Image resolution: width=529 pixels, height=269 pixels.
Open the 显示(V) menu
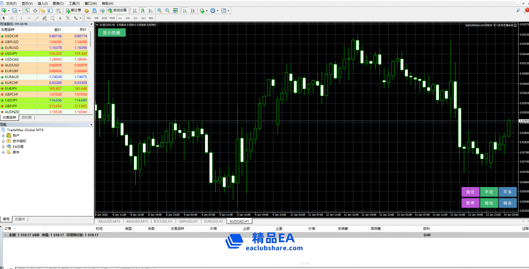pyautogui.click(x=27, y=3)
